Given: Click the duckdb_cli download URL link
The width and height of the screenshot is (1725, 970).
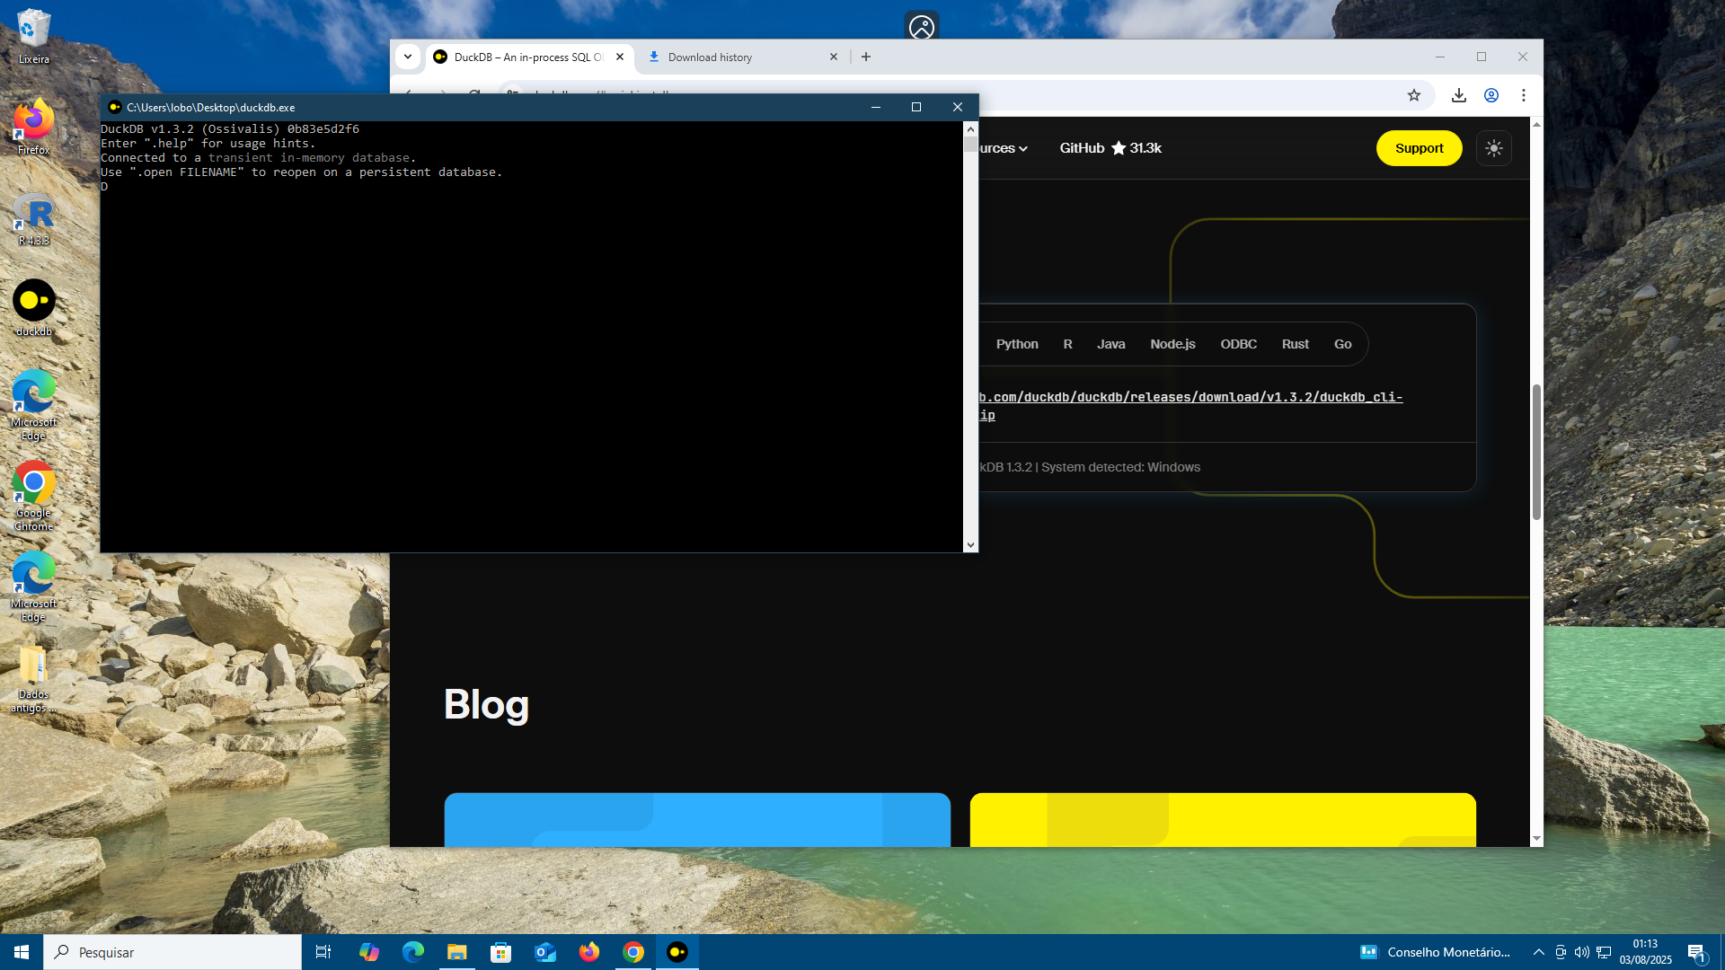Looking at the screenshot, I should point(1190,397).
